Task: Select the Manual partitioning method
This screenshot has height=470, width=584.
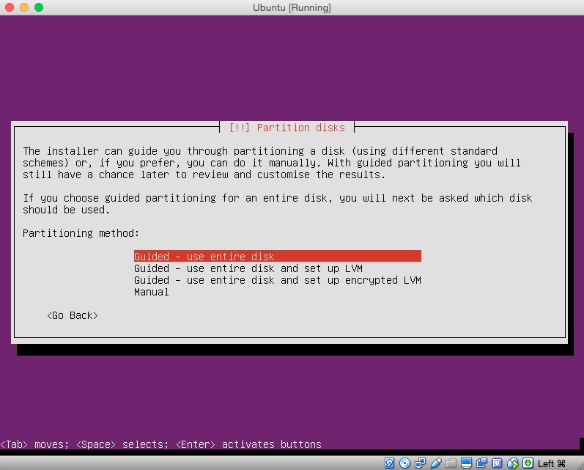Action: pyautogui.click(x=152, y=292)
